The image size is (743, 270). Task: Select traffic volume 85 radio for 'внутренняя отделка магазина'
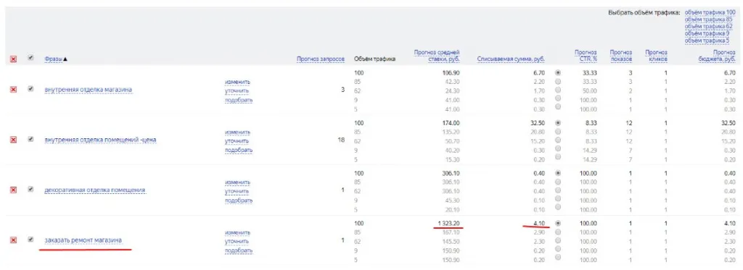558,81
